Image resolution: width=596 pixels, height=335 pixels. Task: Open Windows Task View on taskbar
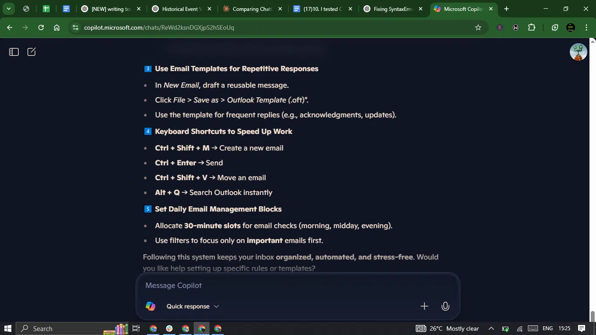[x=136, y=328]
